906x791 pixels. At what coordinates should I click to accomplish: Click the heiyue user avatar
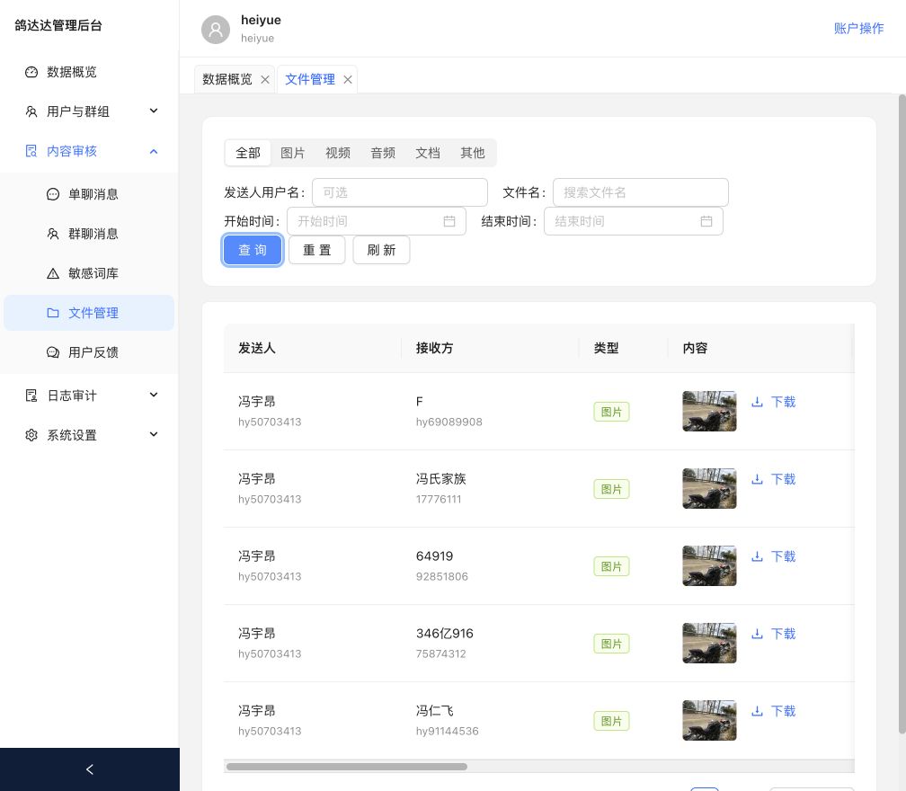pyautogui.click(x=216, y=29)
